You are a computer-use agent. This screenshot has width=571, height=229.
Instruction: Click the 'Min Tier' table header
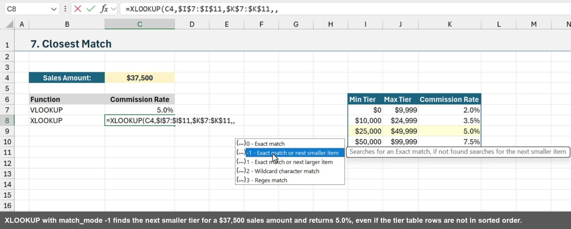(365, 99)
